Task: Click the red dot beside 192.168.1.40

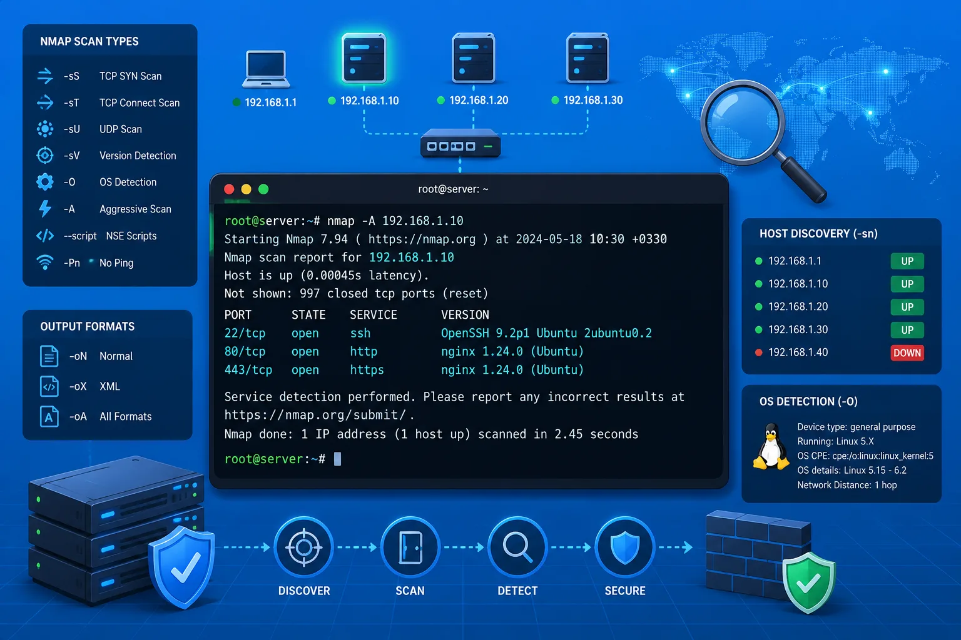Action: pos(759,352)
